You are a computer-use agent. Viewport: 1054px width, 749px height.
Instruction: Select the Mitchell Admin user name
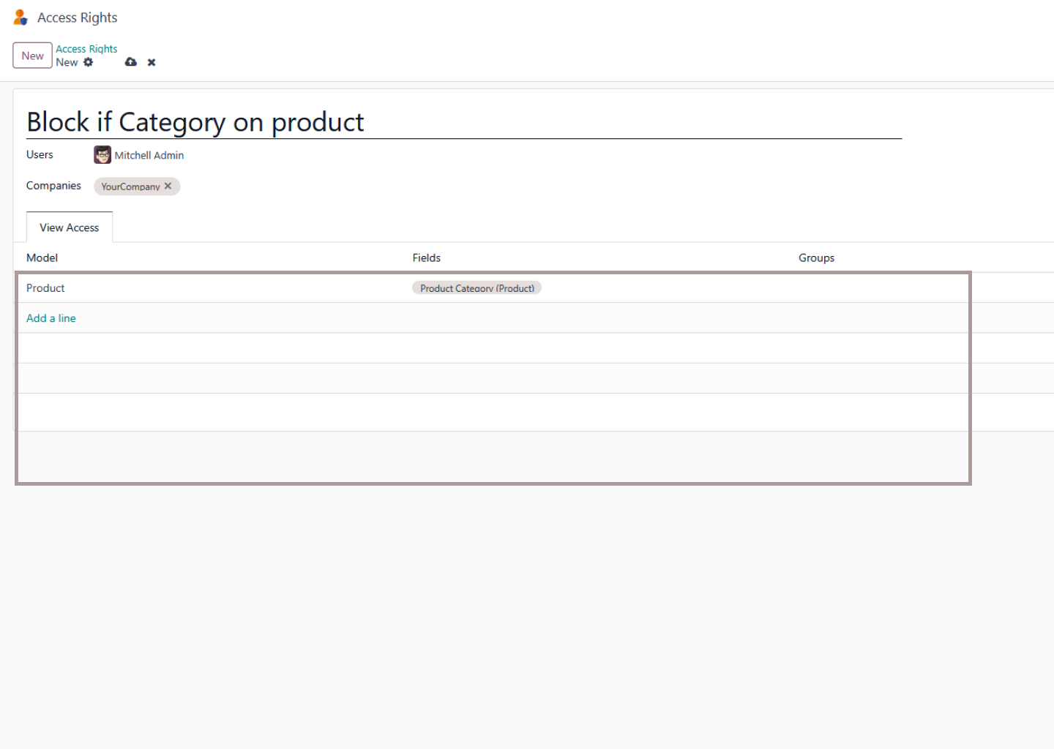tap(149, 155)
